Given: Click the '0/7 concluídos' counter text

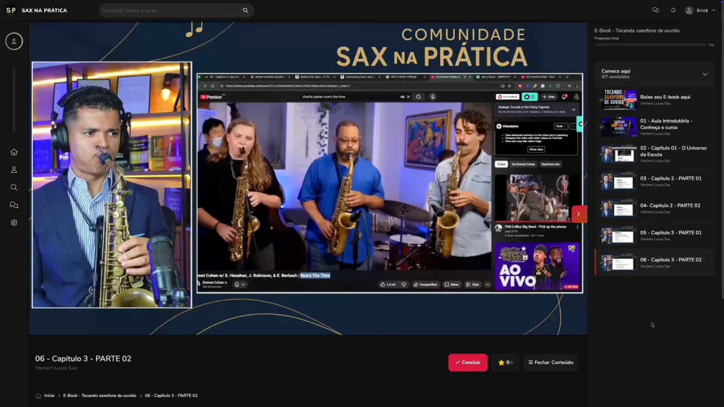Looking at the screenshot, I should click(x=615, y=77).
